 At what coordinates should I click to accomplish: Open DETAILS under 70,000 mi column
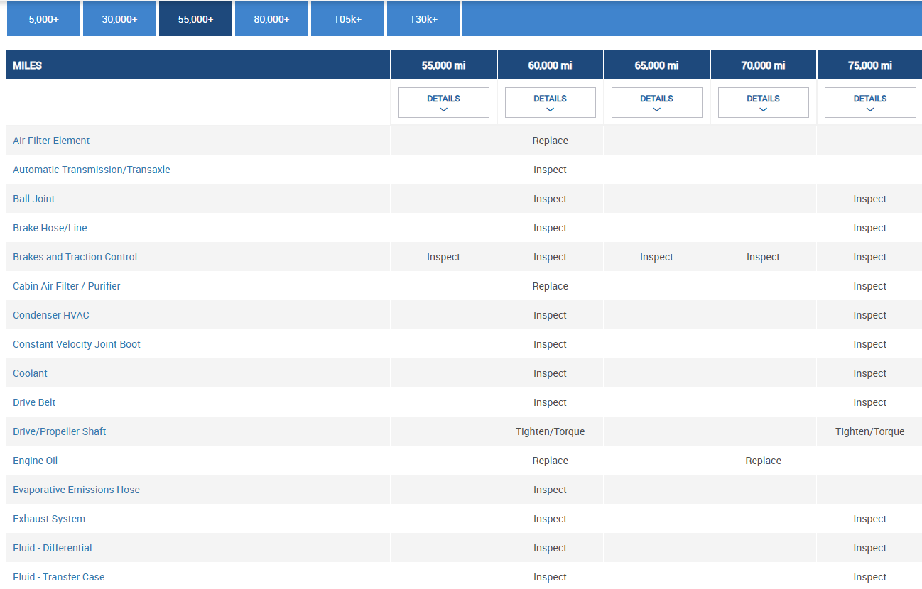(x=763, y=102)
